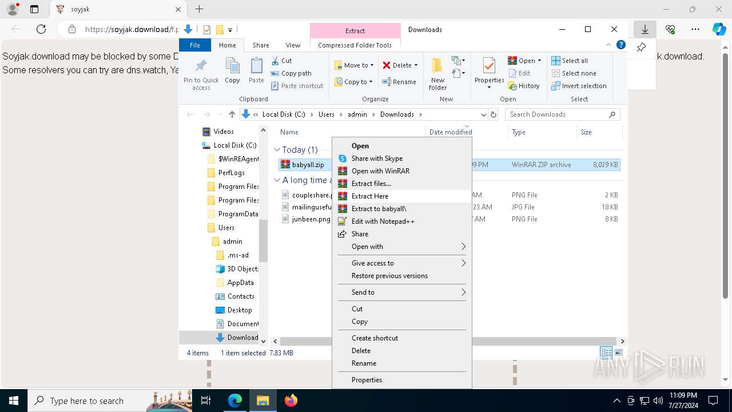
Task: Click the Properties checkmark icon
Action: coord(489,67)
